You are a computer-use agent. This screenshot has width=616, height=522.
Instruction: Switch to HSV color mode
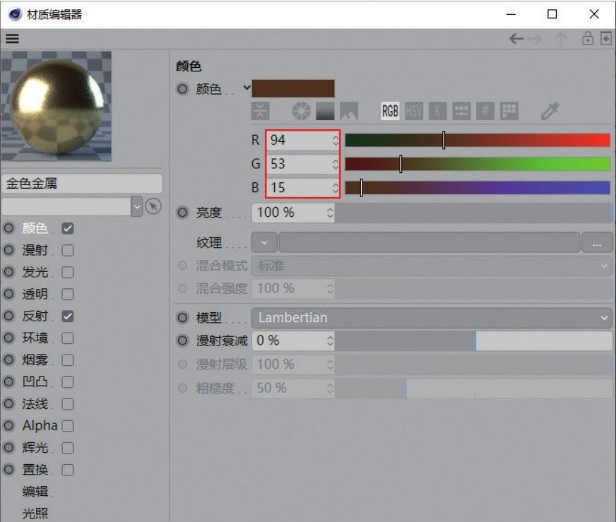pos(414,111)
